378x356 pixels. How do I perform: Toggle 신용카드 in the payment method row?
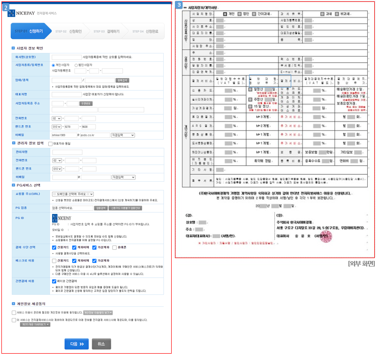(x=54, y=247)
